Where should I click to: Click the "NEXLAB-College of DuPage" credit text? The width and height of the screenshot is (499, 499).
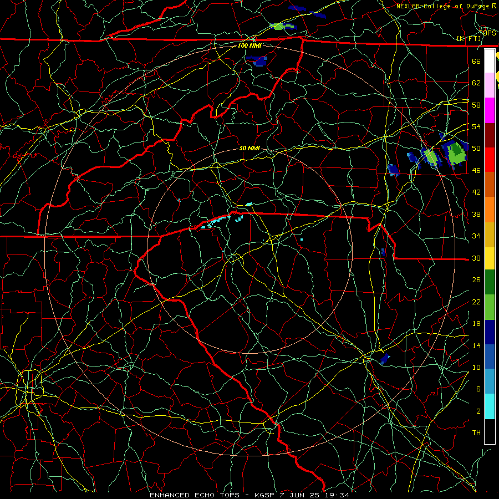[444, 6]
